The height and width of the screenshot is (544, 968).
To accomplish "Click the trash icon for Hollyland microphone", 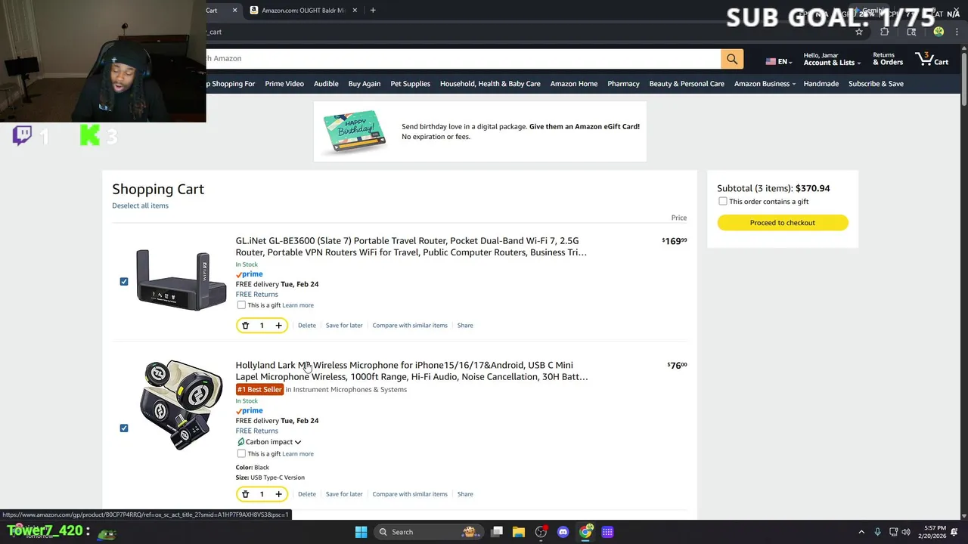I will (245, 494).
